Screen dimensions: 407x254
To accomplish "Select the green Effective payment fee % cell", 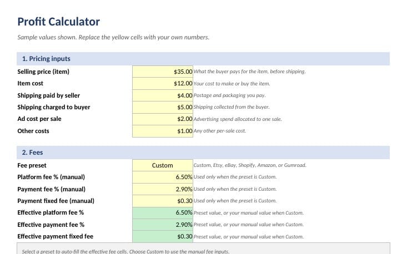I will click(x=163, y=225).
